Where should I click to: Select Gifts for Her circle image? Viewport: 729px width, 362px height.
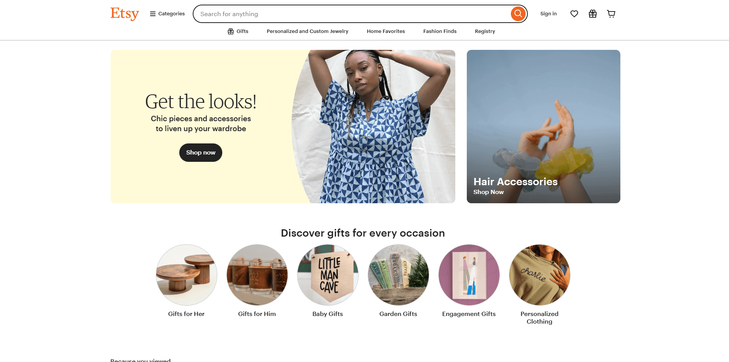coord(187,275)
